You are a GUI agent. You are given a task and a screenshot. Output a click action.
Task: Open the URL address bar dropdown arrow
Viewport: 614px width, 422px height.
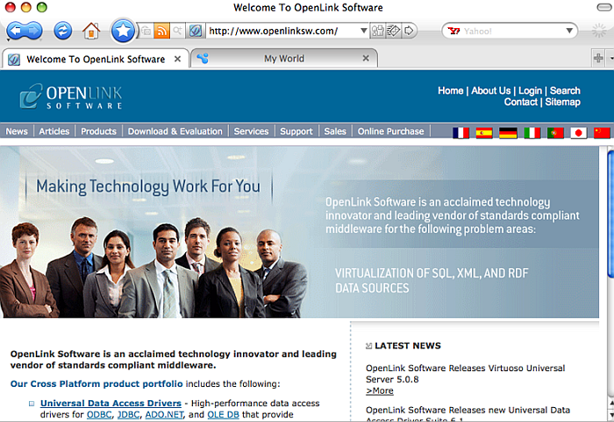(x=362, y=32)
